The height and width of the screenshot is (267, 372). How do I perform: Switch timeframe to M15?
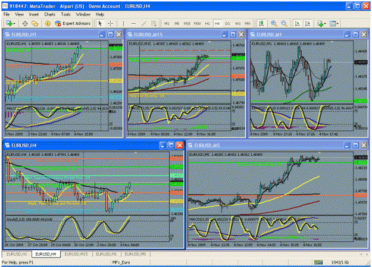(187, 23)
